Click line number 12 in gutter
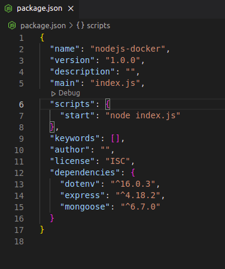Screen dimensions: 225x269 pyautogui.click(x=19, y=173)
